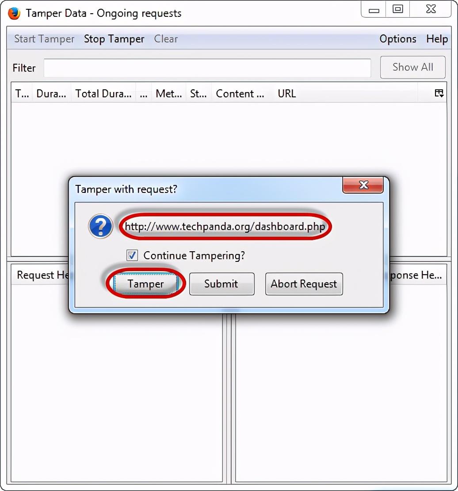Viewport: 458px width, 491px height.
Task: Click the blue question mark icon
Action: point(100,226)
